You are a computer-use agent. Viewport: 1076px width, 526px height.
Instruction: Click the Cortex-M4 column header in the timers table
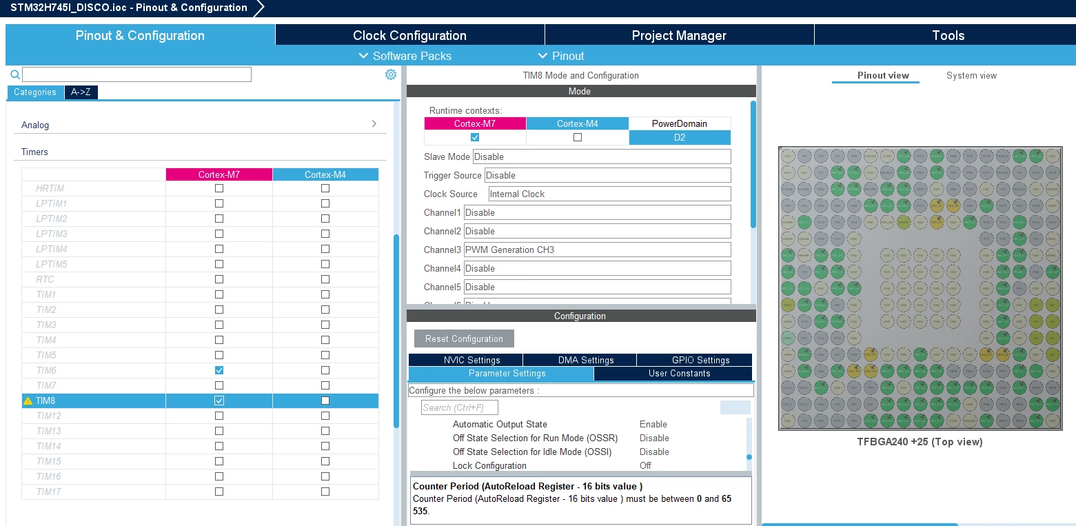[325, 174]
